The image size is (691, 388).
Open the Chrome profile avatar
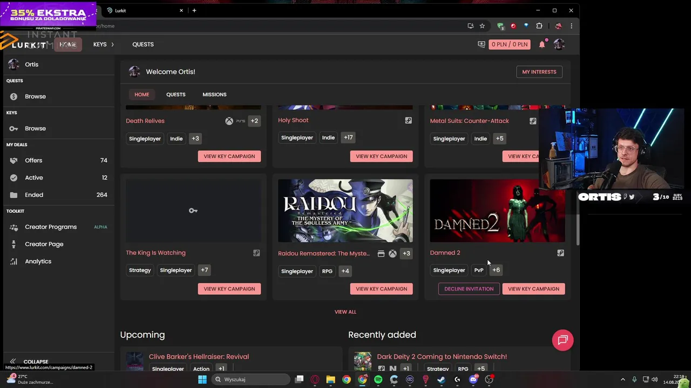558,26
